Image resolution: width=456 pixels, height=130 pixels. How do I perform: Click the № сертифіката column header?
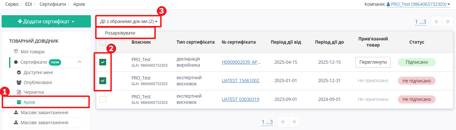point(239,42)
